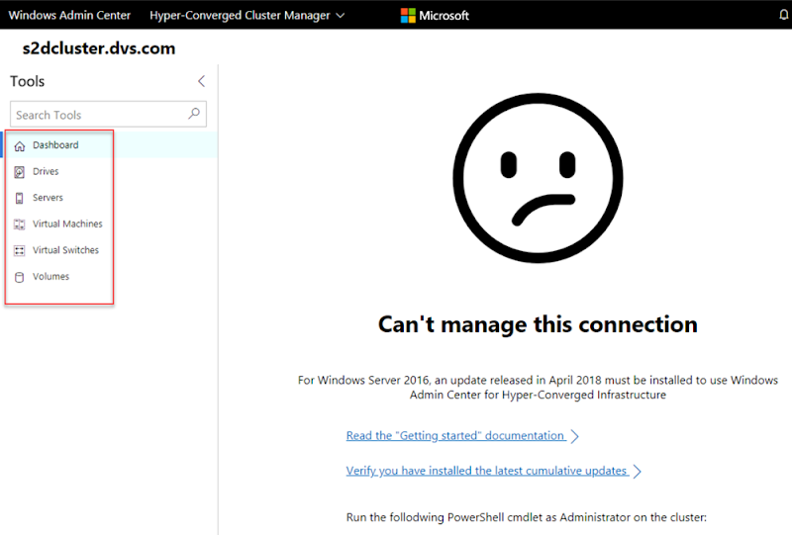Open Getting started documentation link
This screenshot has width=792, height=535.
pos(462,435)
